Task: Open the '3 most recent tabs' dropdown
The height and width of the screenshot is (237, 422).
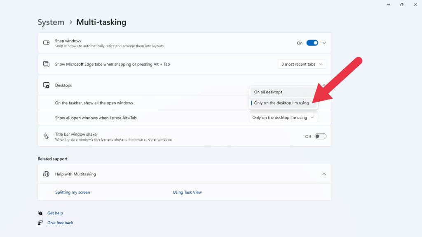Action: [302, 64]
